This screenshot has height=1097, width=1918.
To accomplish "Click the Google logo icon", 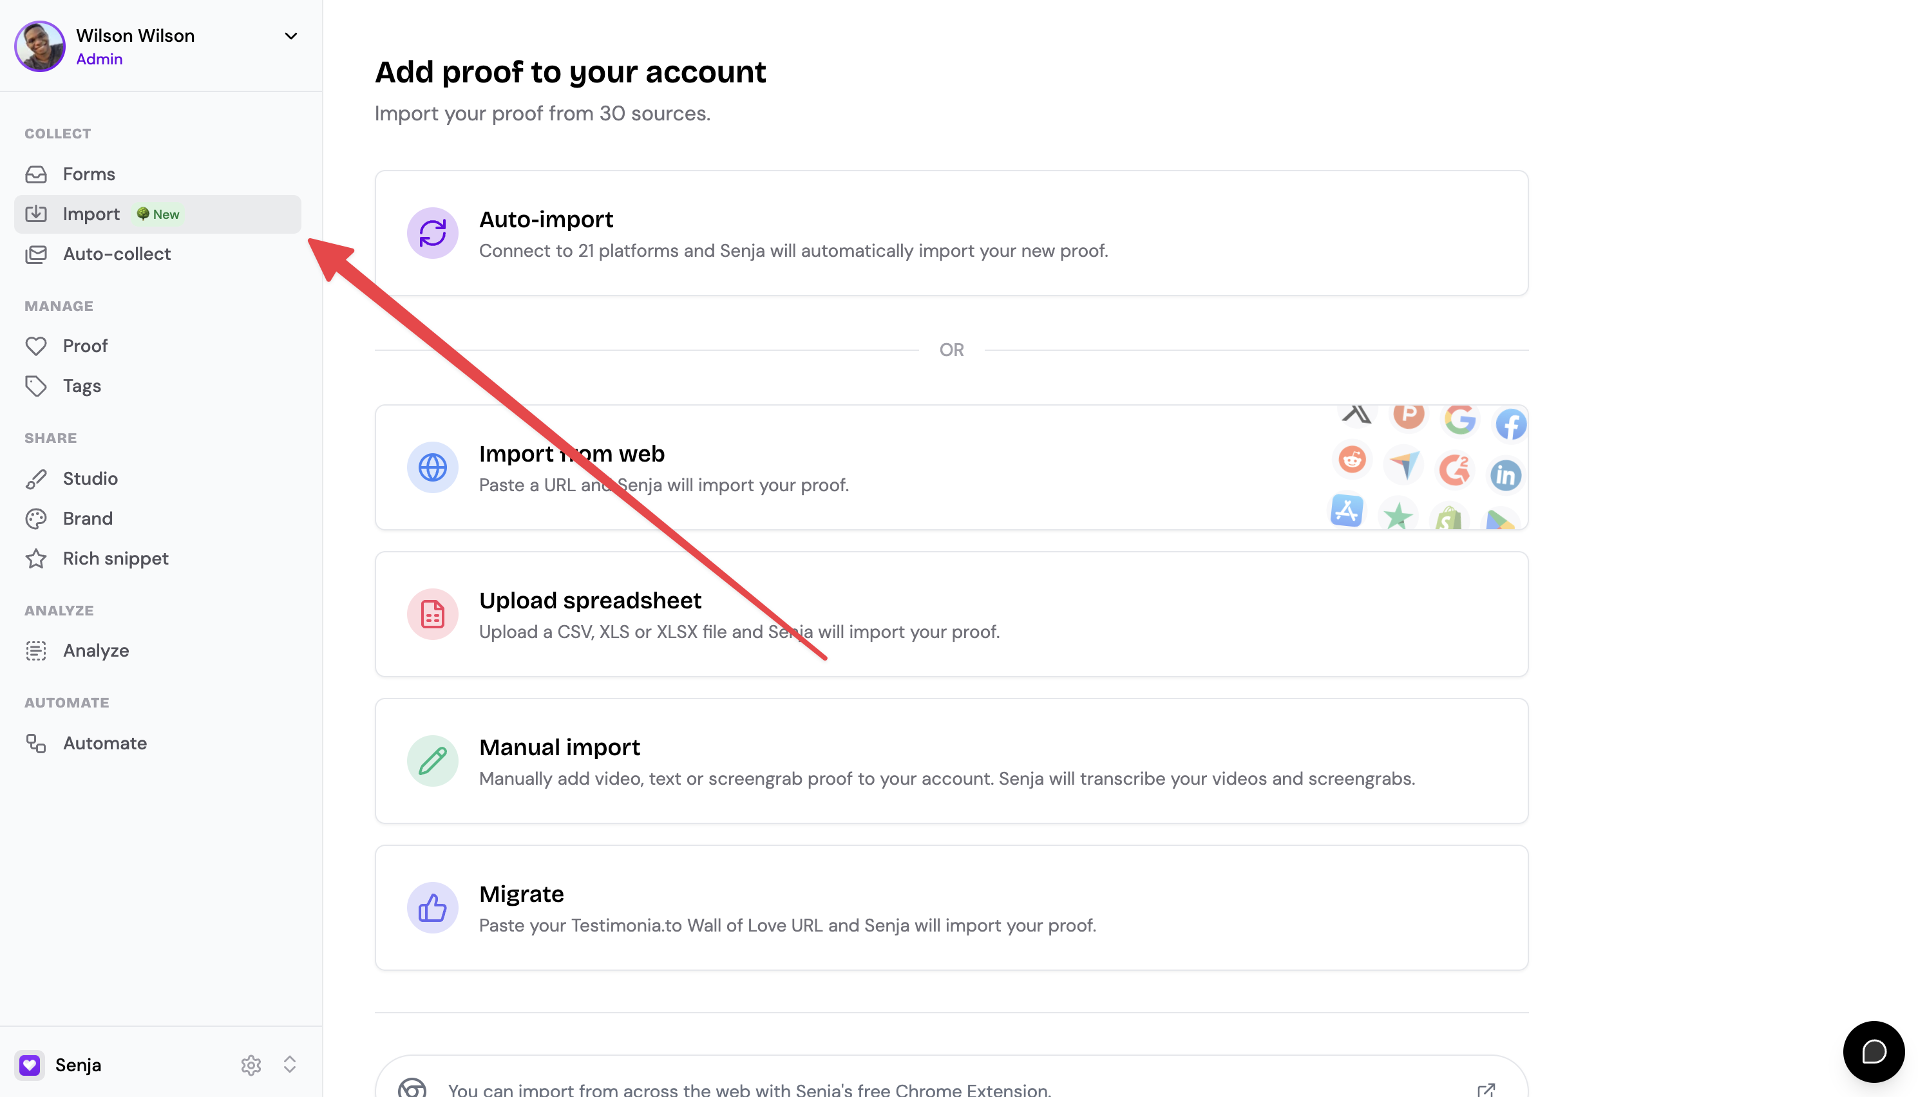I will coord(1460,419).
